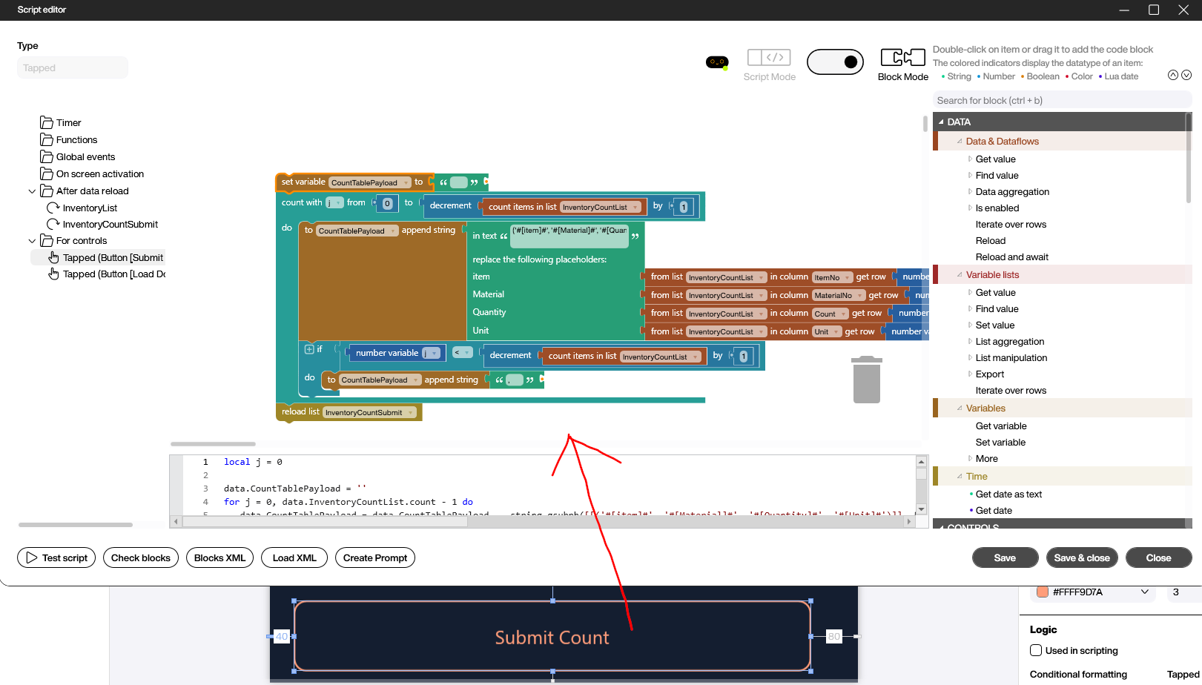Click the trash bin in block canvas

tap(866, 380)
